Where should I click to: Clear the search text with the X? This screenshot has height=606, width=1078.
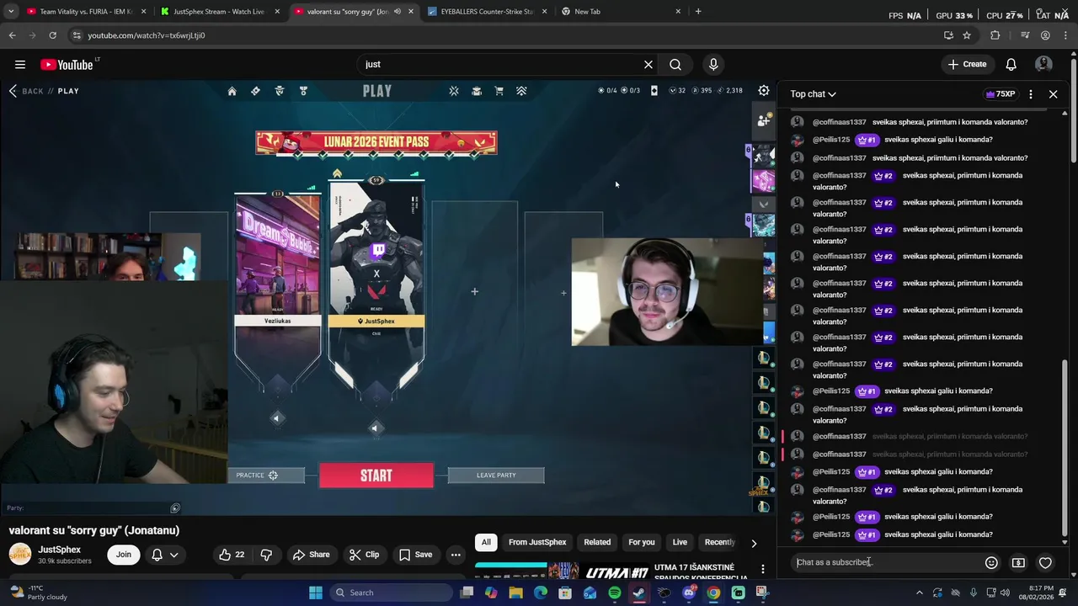[x=648, y=65]
